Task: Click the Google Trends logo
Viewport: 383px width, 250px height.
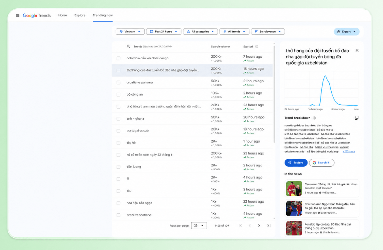Action: 37,15
